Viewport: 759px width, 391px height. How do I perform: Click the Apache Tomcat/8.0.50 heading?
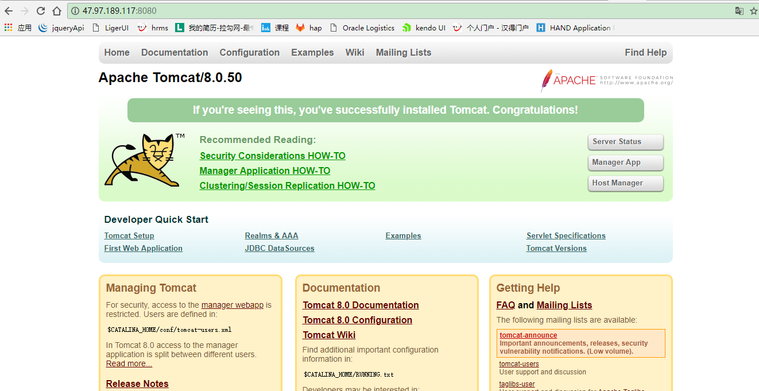pos(170,78)
